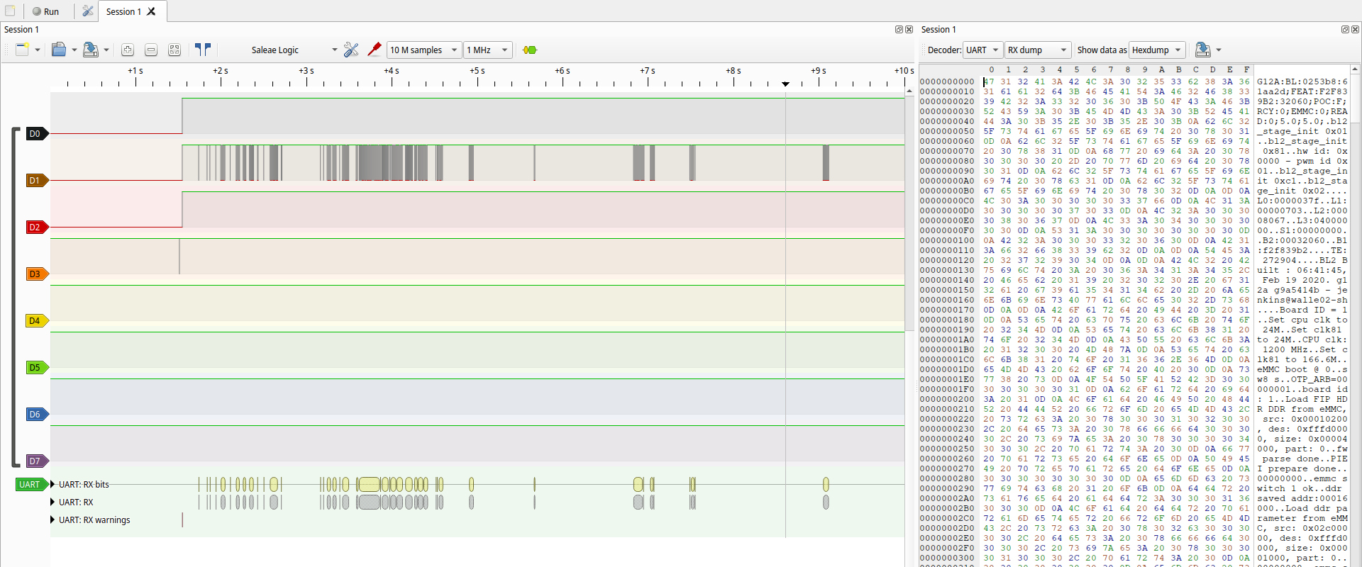
Task: Click the +9 s mark on time ruler
Action: click(x=819, y=71)
